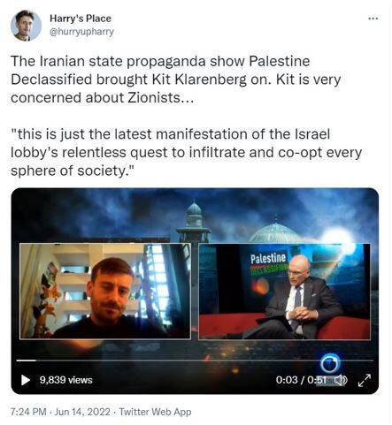Click the 0:03 / 0:51 time display

[x=301, y=380]
